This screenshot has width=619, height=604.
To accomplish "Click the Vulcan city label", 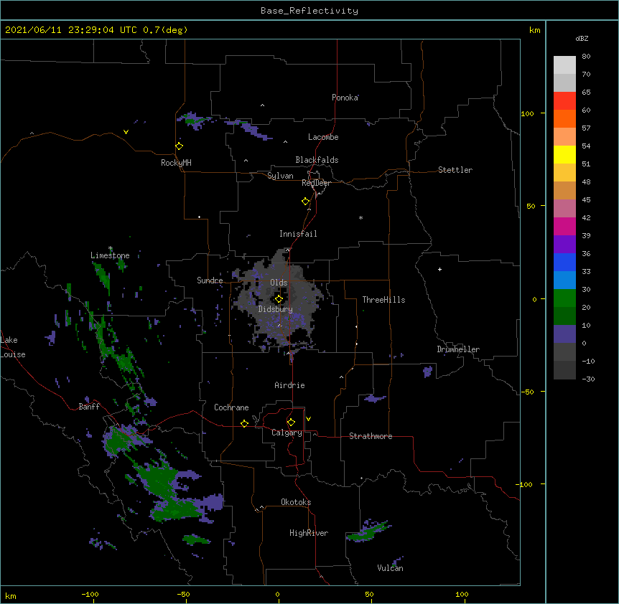I will (390, 568).
